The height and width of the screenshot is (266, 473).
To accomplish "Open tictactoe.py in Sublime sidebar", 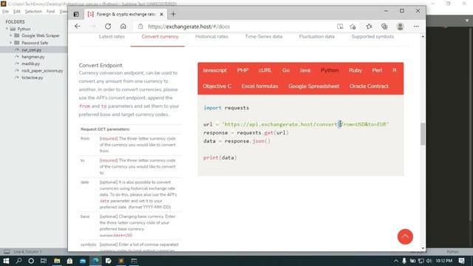I will point(33,78).
